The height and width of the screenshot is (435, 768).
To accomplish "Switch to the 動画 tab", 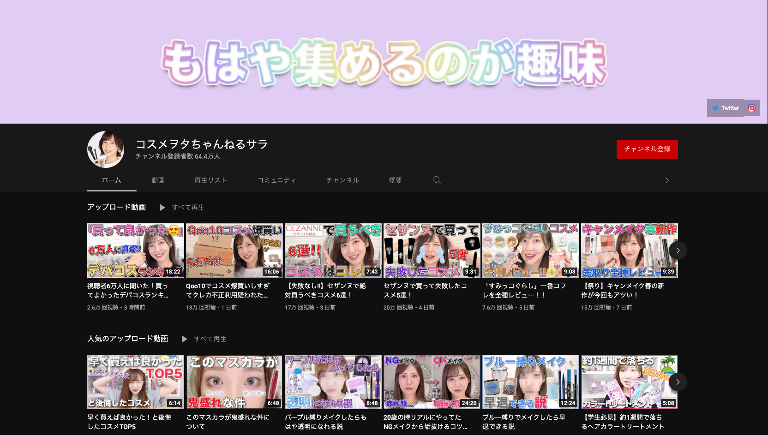I will pos(158,180).
